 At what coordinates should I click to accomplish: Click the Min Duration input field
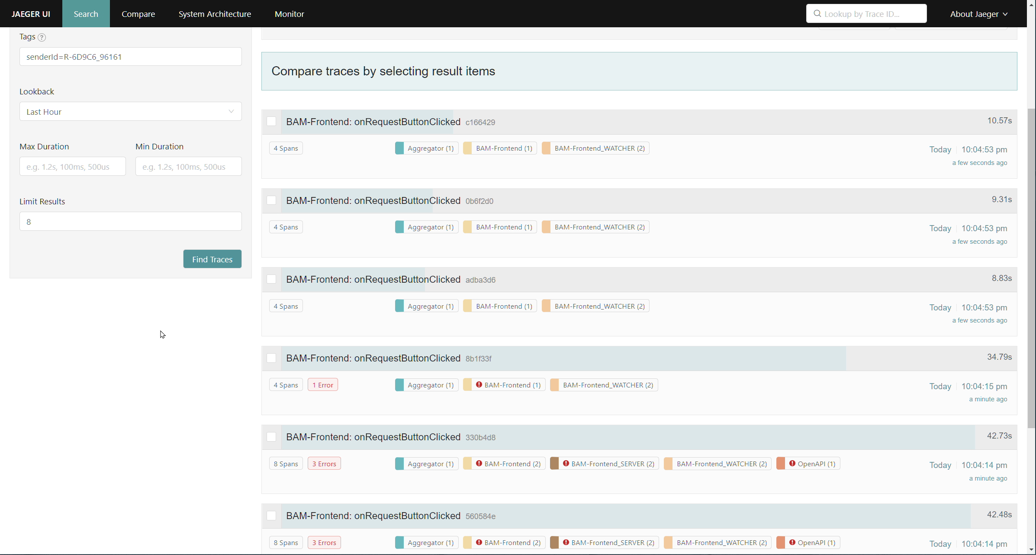(188, 167)
